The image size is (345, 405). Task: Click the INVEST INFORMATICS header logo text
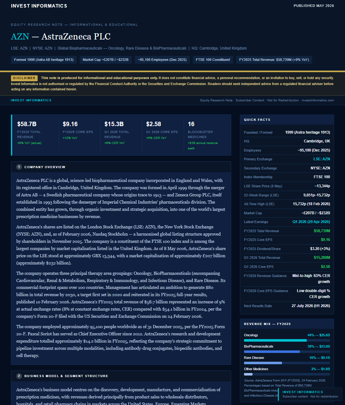[x=39, y=6]
